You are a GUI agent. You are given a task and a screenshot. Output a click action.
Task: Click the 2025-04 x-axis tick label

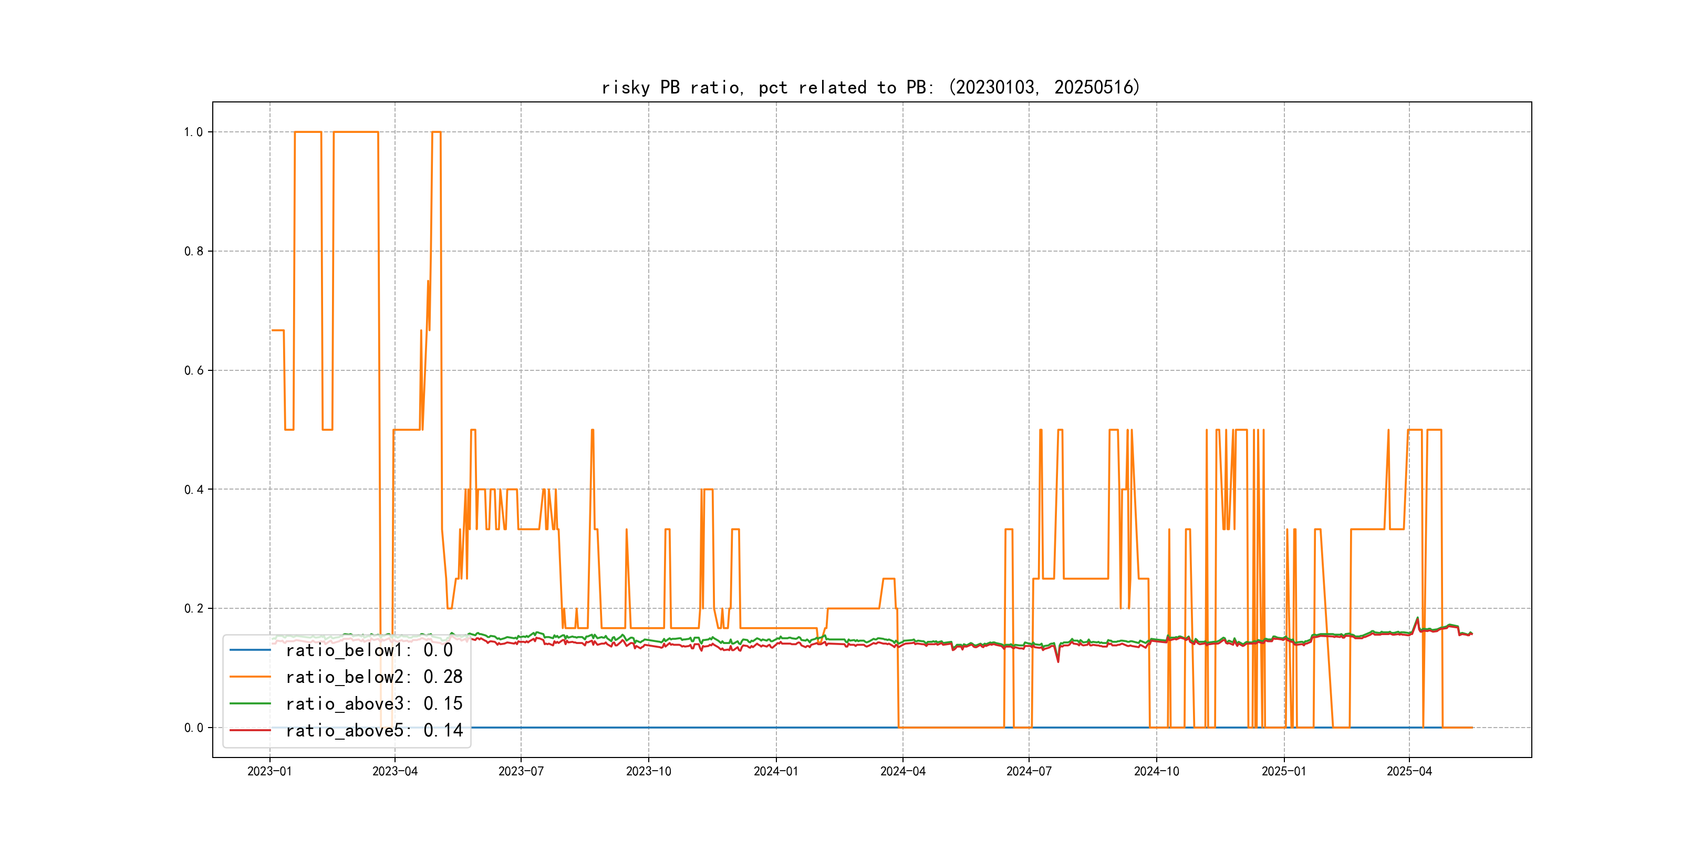click(x=1409, y=771)
